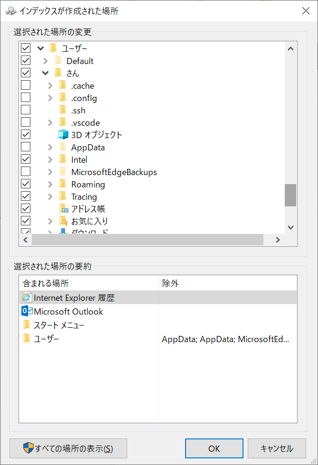This screenshot has width=318, height=465.
Task: Uncheck the Default folder checkbox
Action: coord(26,61)
